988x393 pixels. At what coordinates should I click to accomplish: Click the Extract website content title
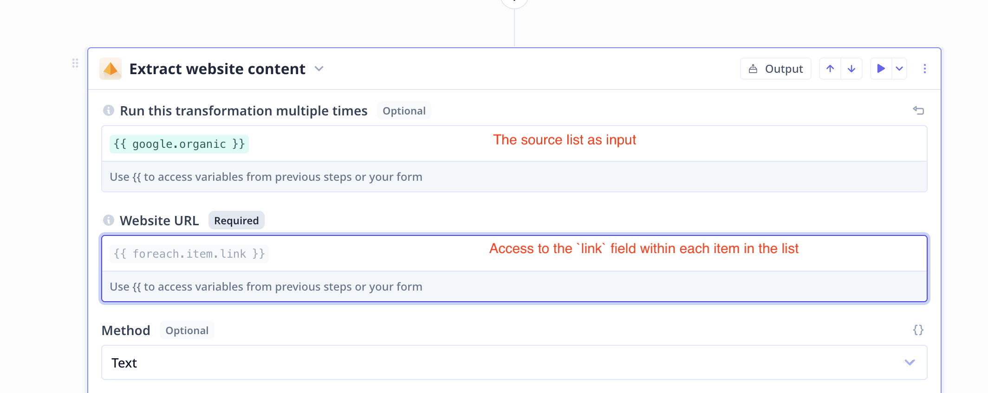217,69
